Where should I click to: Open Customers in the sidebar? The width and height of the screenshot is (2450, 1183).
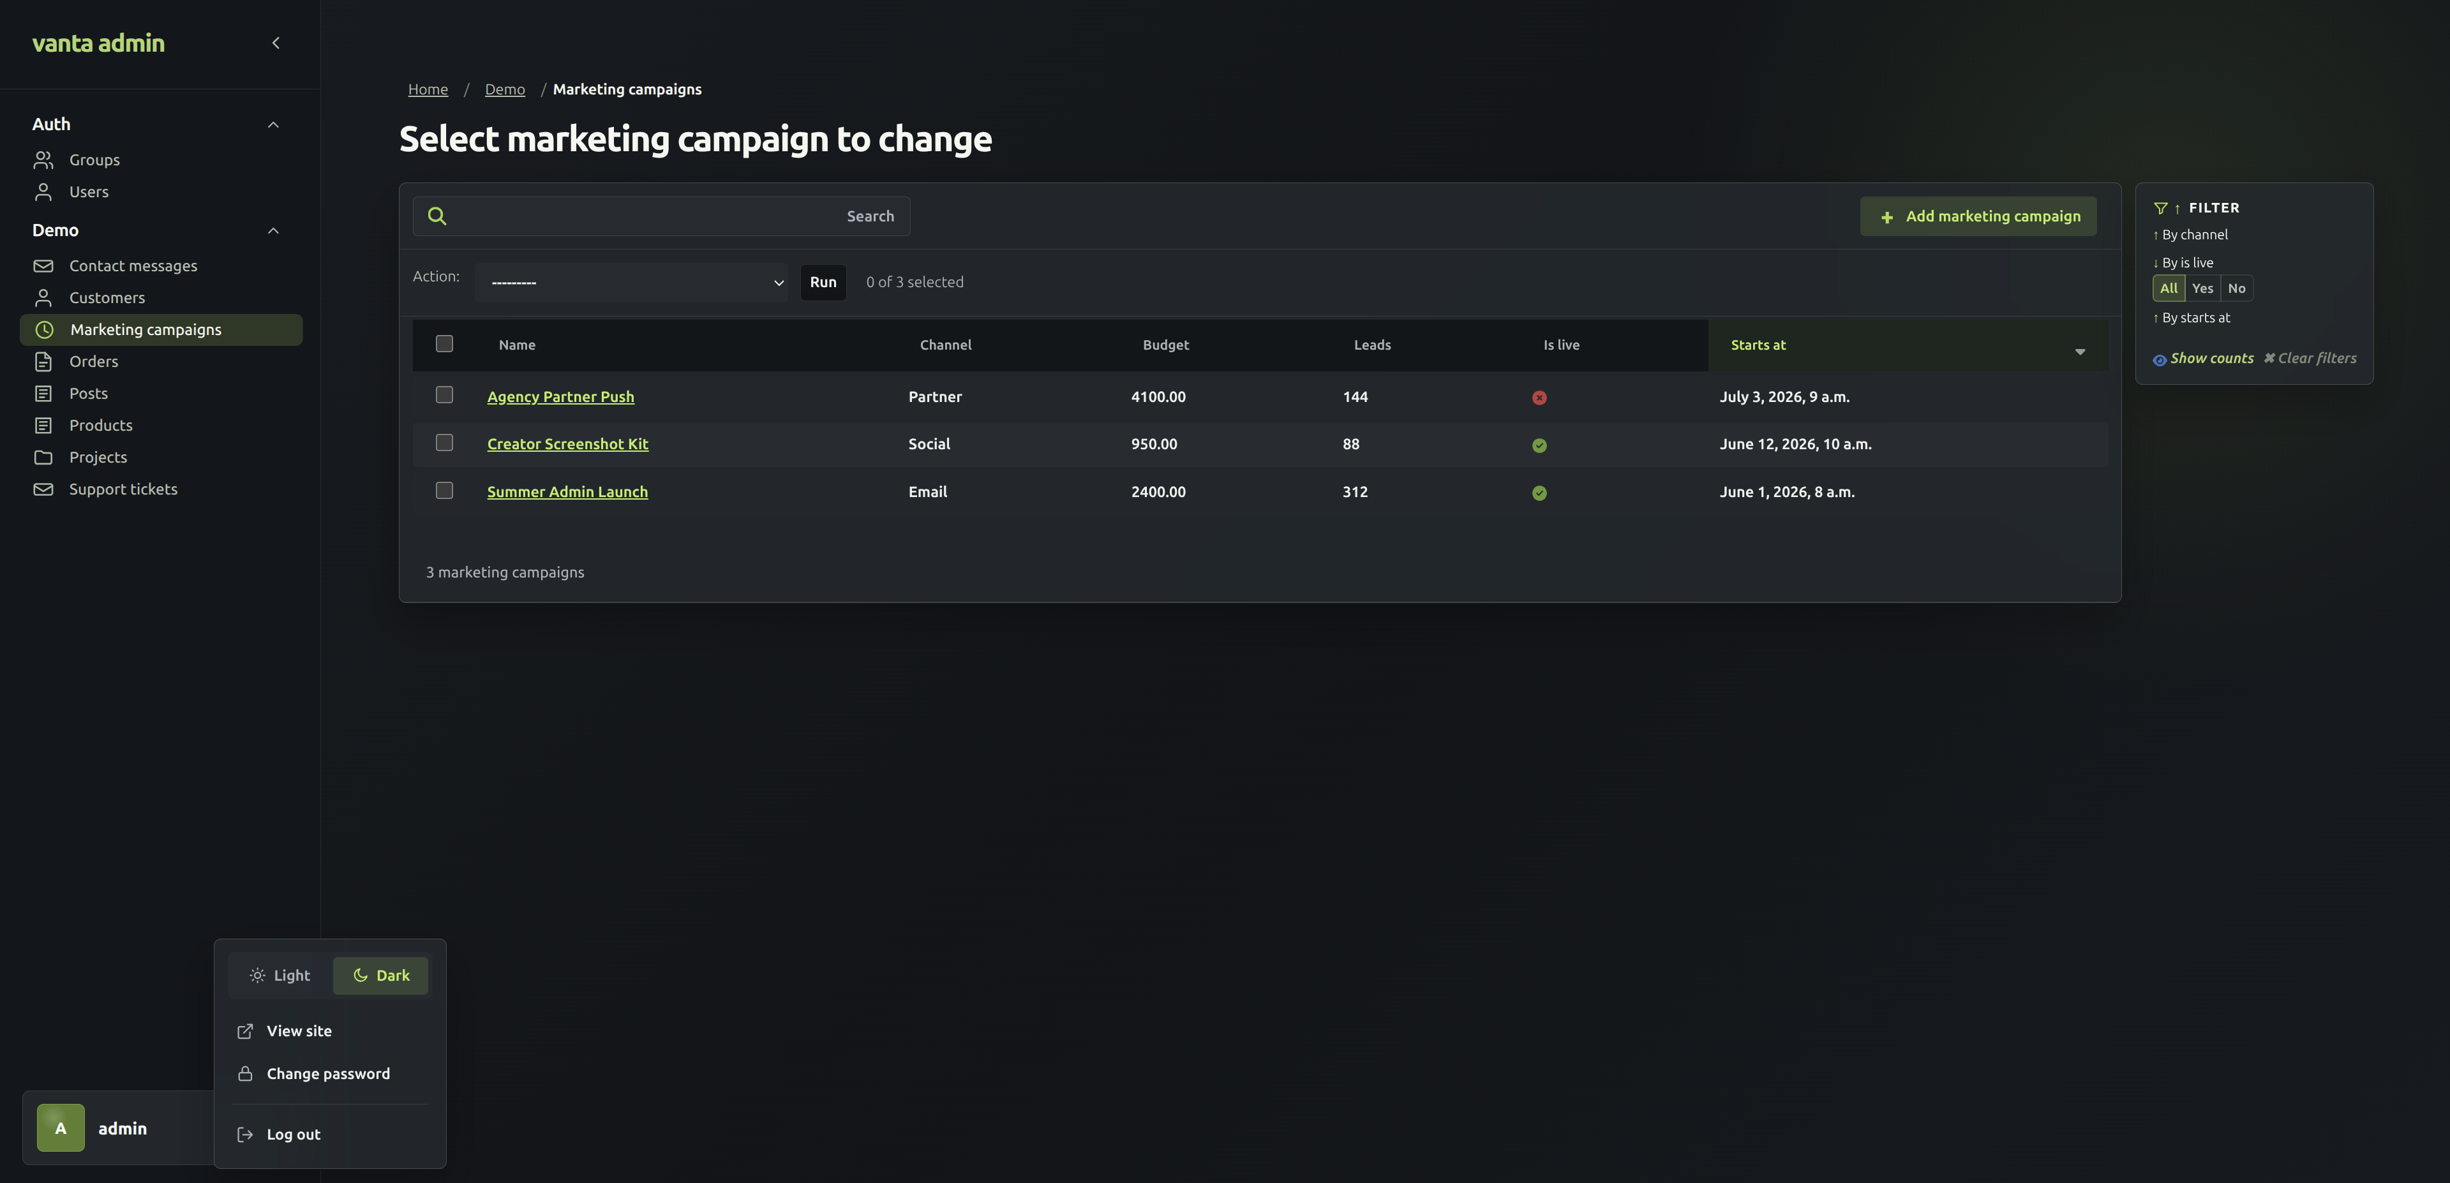(x=107, y=297)
